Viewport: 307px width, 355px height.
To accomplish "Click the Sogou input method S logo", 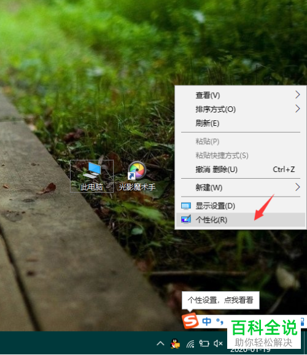I will pos(190,321).
